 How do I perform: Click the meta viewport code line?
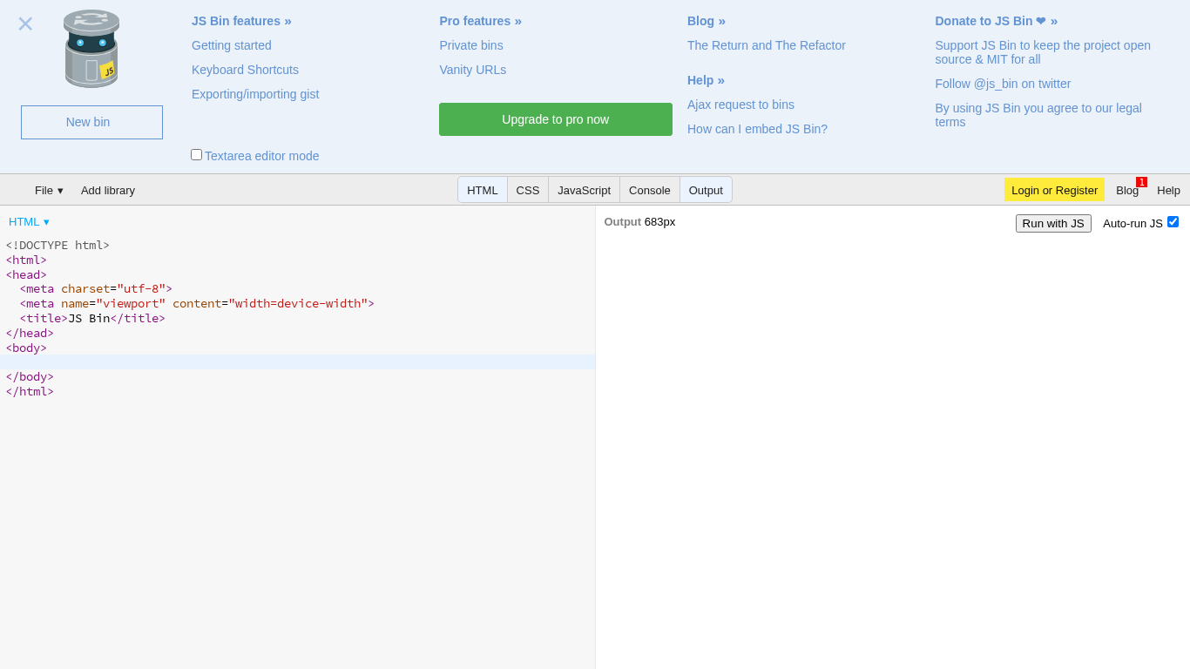(197, 304)
